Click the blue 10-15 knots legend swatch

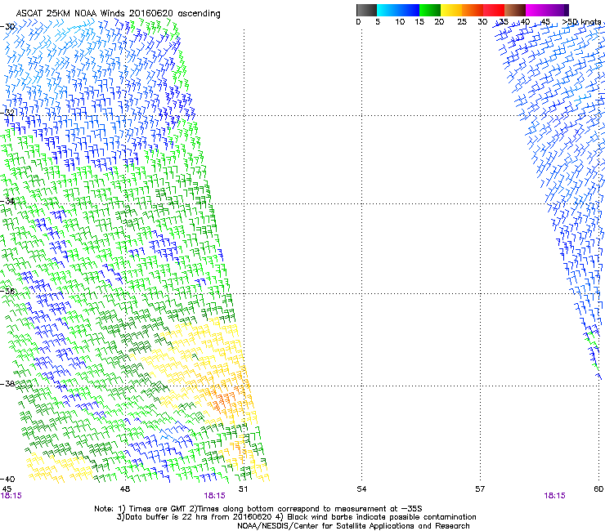click(409, 10)
